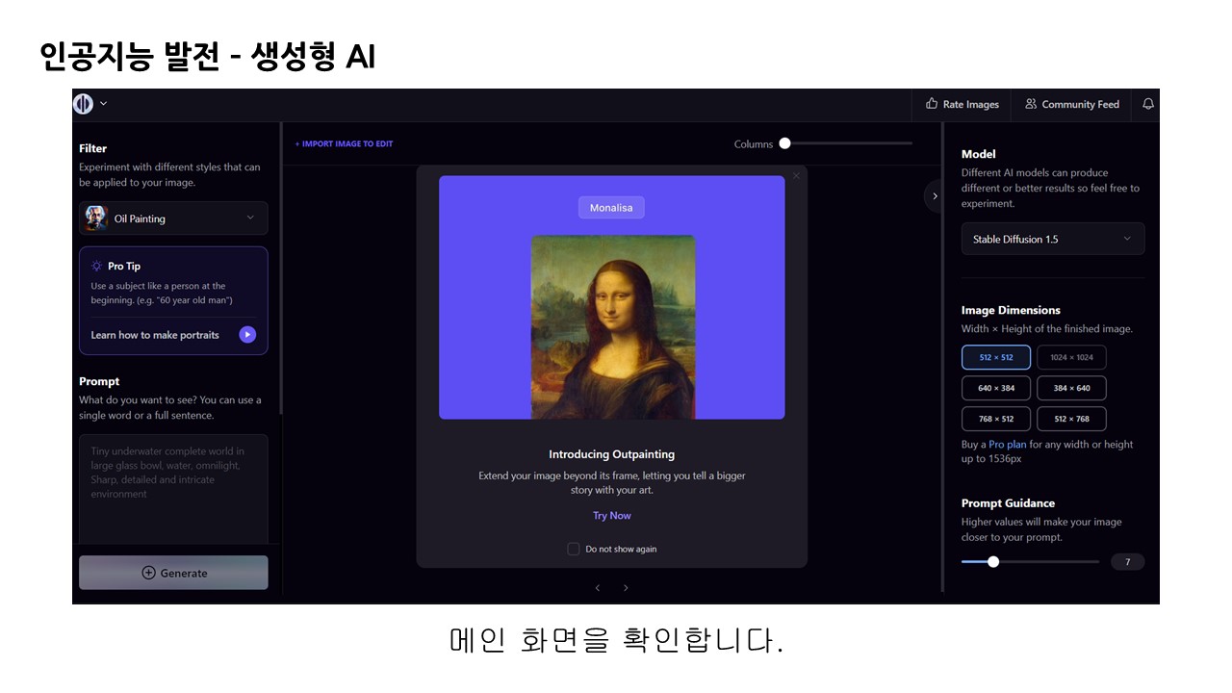Click Import Image to Edit
1232x693 pixels.
pos(344,144)
